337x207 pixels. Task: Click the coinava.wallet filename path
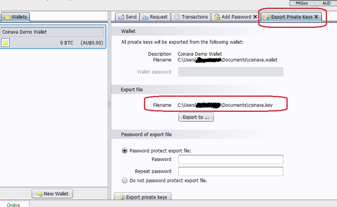click(227, 60)
